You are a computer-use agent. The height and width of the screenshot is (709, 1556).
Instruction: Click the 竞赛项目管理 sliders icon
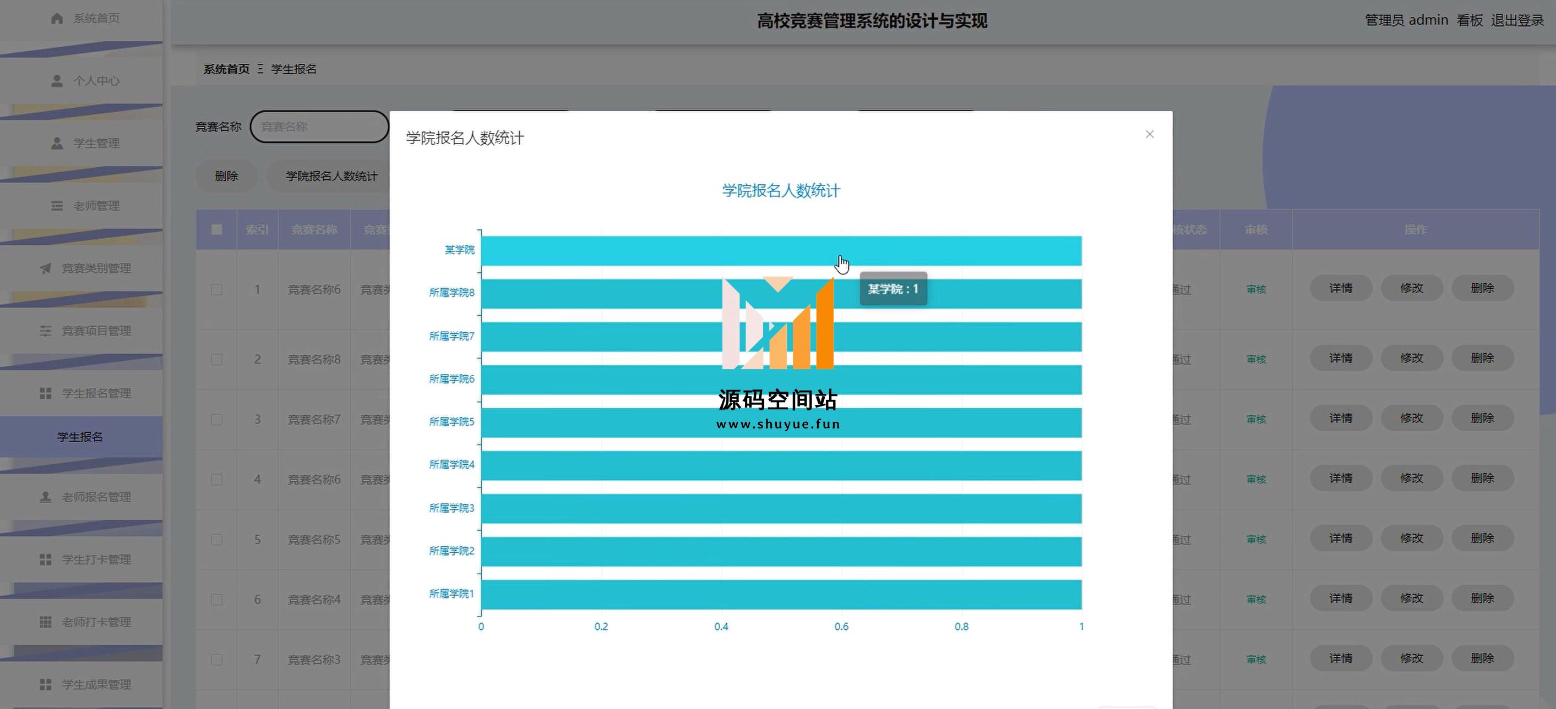pyautogui.click(x=45, y=331)
